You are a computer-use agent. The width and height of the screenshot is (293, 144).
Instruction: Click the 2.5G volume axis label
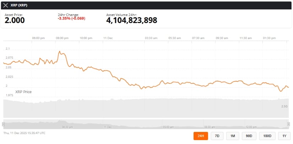pyautogui.click(x=284, y=106)
